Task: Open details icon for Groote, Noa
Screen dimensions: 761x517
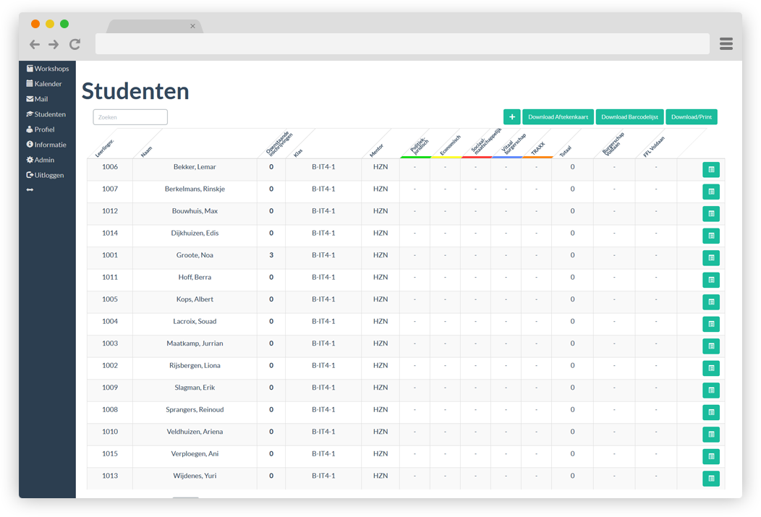Action: click(x=711, y=258)
